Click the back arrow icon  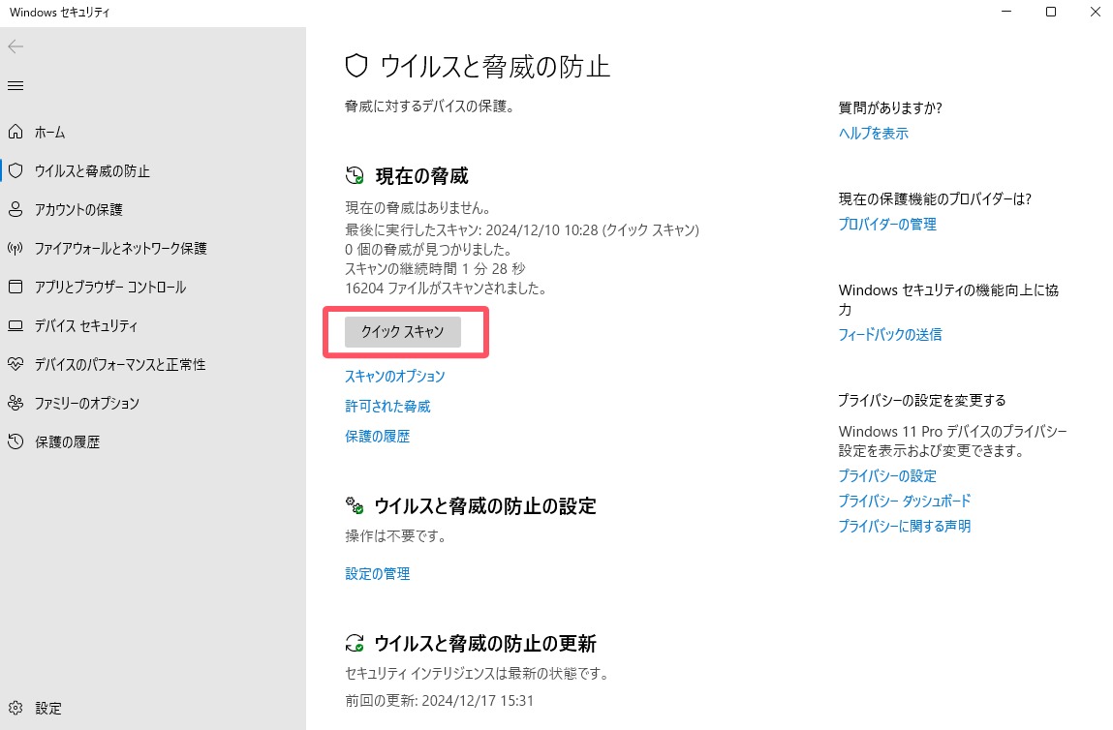(15, 46)
